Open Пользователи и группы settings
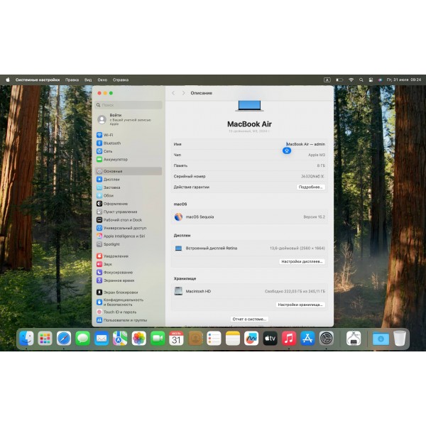 (121, 320)
